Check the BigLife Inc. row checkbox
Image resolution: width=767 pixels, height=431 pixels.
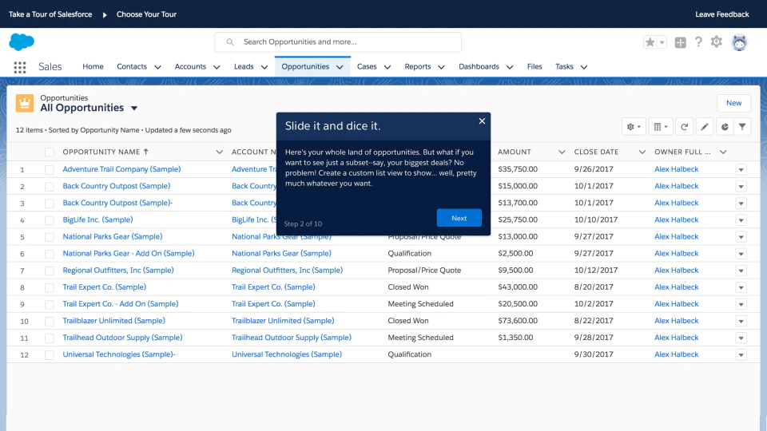point(50,220)
